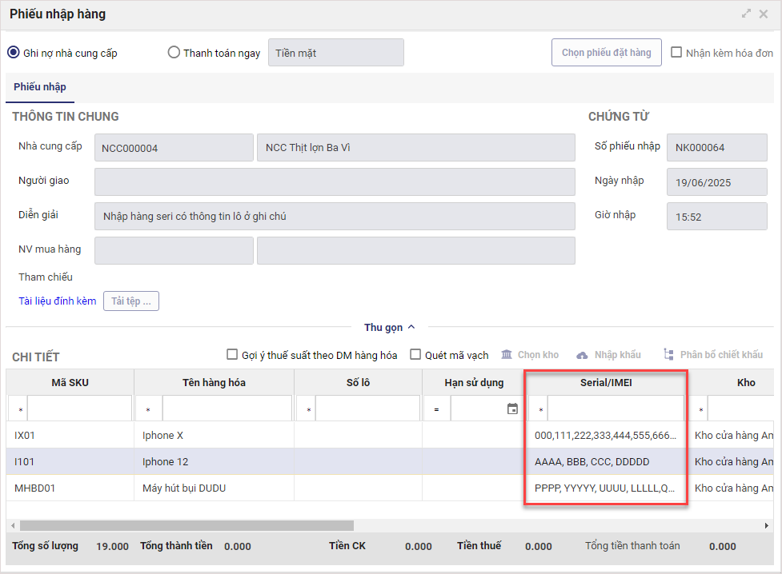The width and height of the screenshot is (782, 574).
Task: Switch to the Phiếu nhập tab
Action: click(x=40, y=87)
